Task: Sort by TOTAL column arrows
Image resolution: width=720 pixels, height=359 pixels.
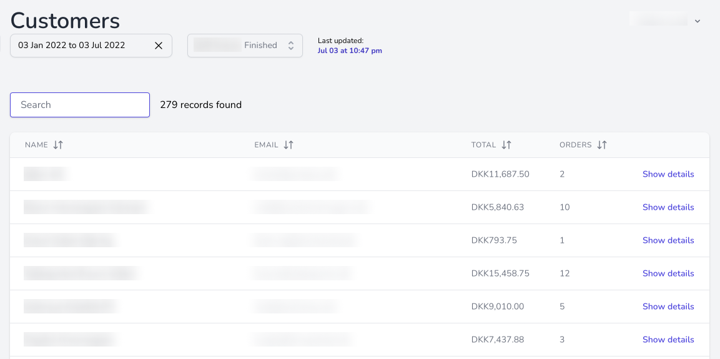Action: click(506, 145)
